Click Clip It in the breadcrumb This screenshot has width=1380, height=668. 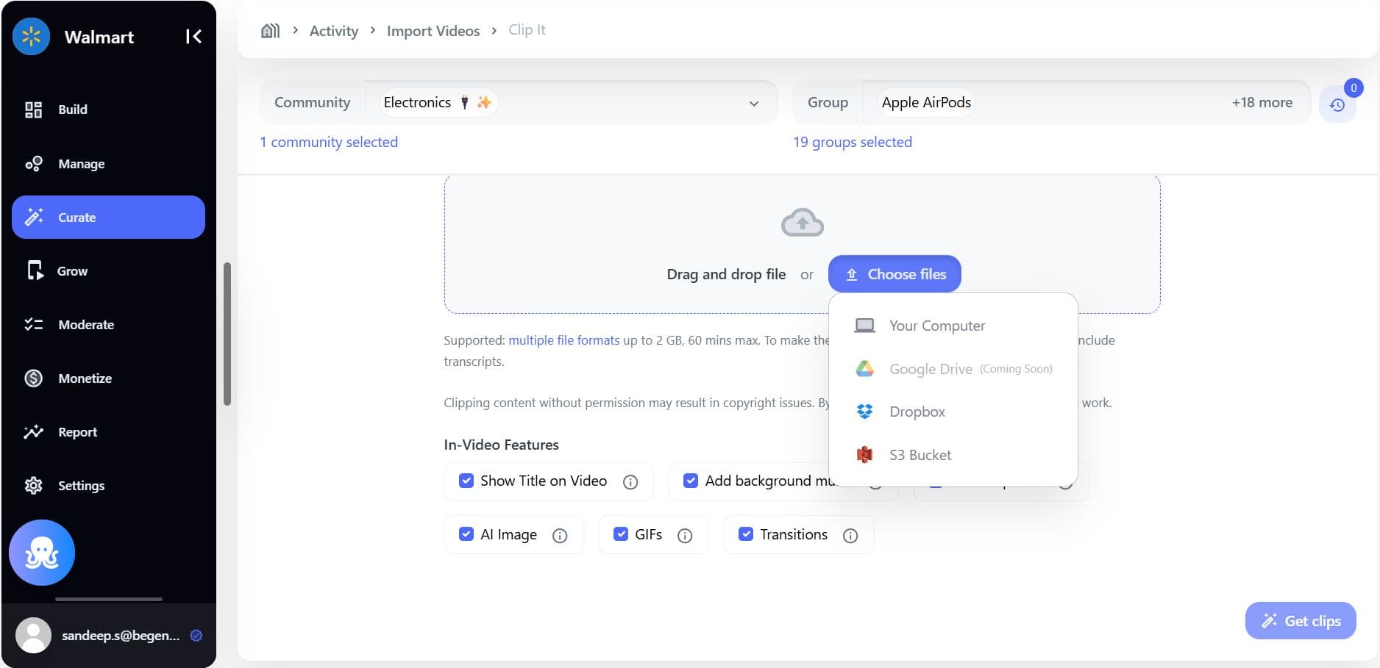(527, 30)
